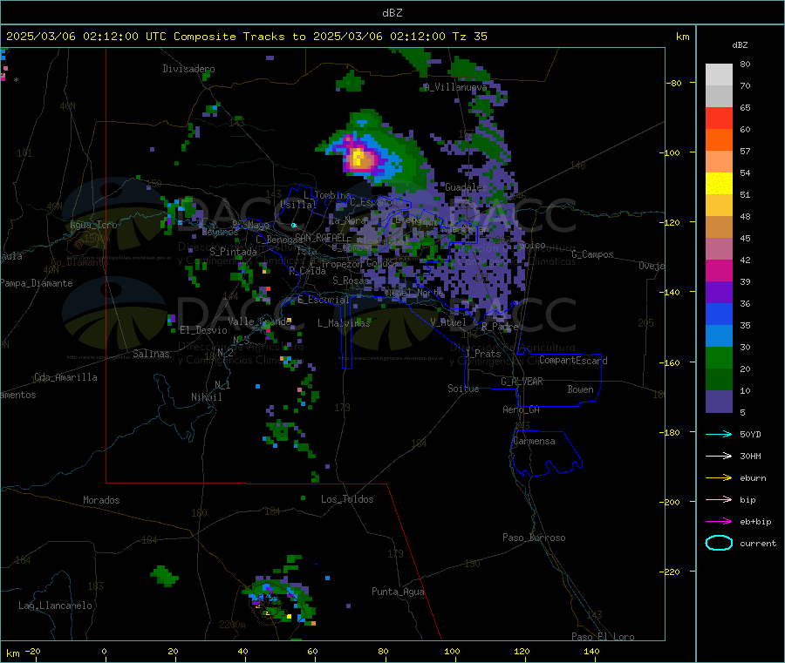Select the blue 36 dBZ legend swatch
This screenshot has height=663, width=785.
point(719,314)
